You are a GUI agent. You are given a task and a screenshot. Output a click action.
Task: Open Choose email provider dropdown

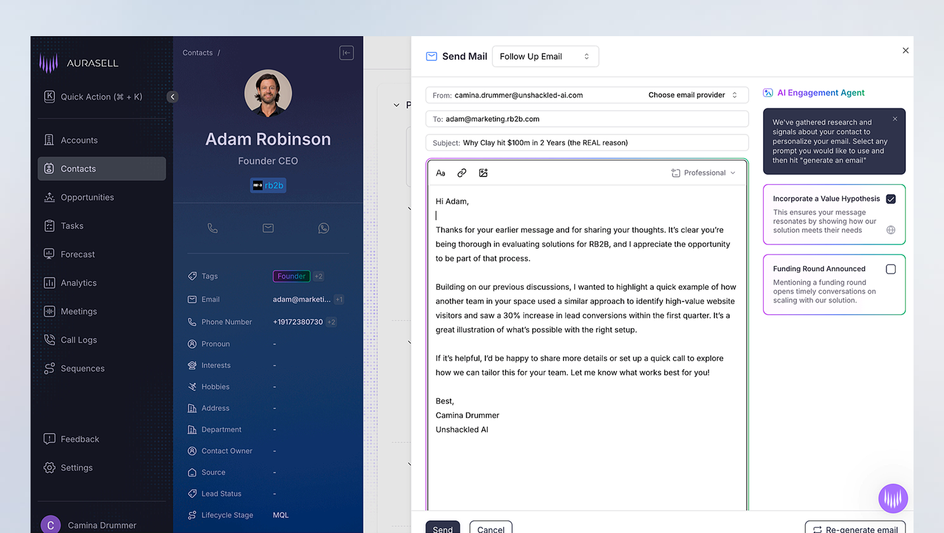693,95
